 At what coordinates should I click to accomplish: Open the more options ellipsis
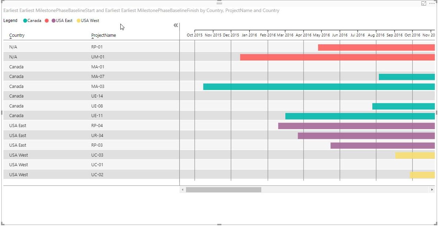[x=432, y=3]
